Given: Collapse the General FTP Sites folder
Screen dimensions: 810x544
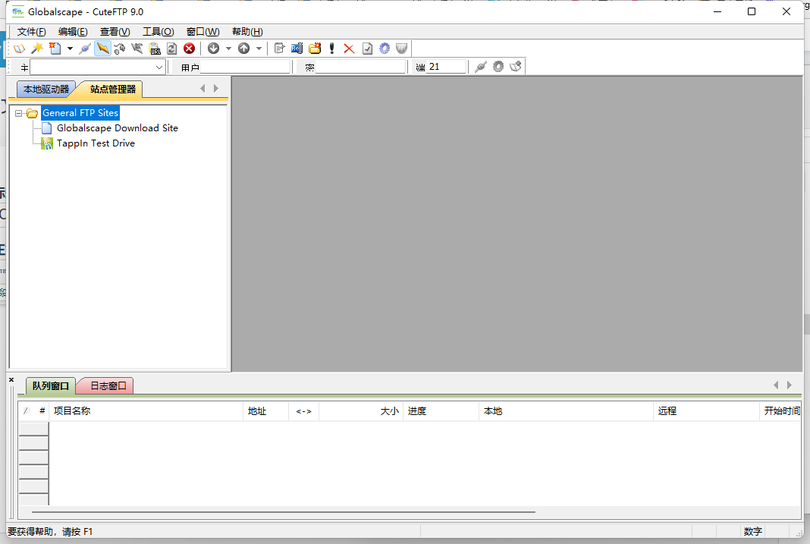Looking at the screenshot, I should click(x=19, y=113).
